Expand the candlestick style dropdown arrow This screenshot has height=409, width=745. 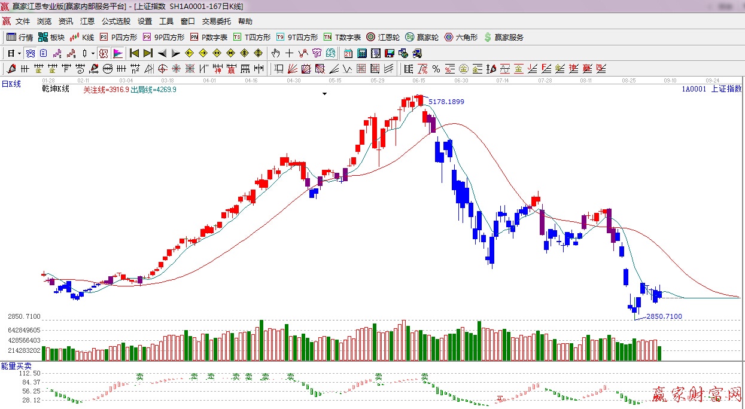pyautogui.click(x=93, y=53)
